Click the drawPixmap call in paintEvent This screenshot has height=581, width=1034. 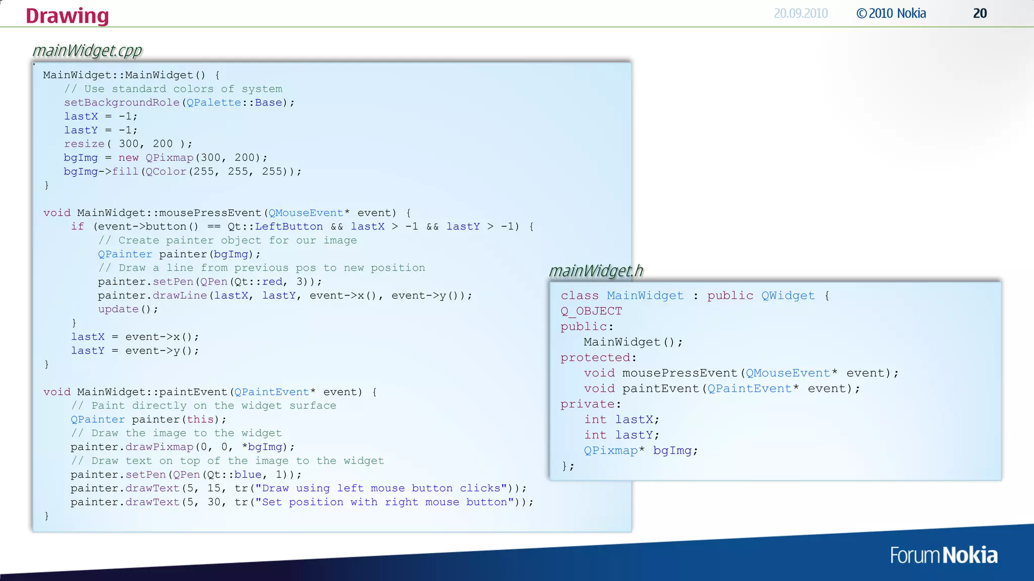(x=159, y=447)
